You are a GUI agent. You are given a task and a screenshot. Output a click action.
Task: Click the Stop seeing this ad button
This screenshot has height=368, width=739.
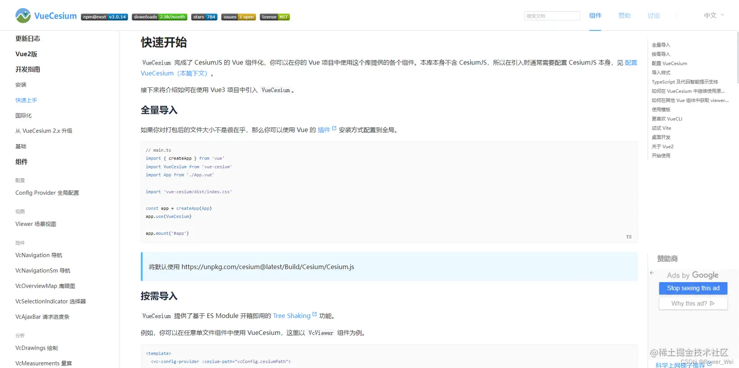click(x=693, y=288)
